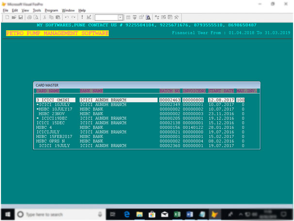Click the Copy toolbar icon
The width and height of the screenshot is (294, 221).
pyautogui.click(x=51, y=17)
